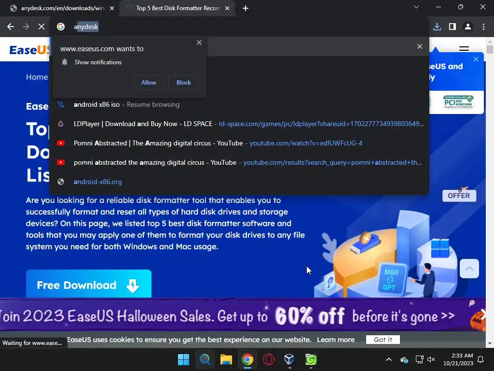Click Learn more in cookie notice
494x371 pixels.
[x=336, y=340]
